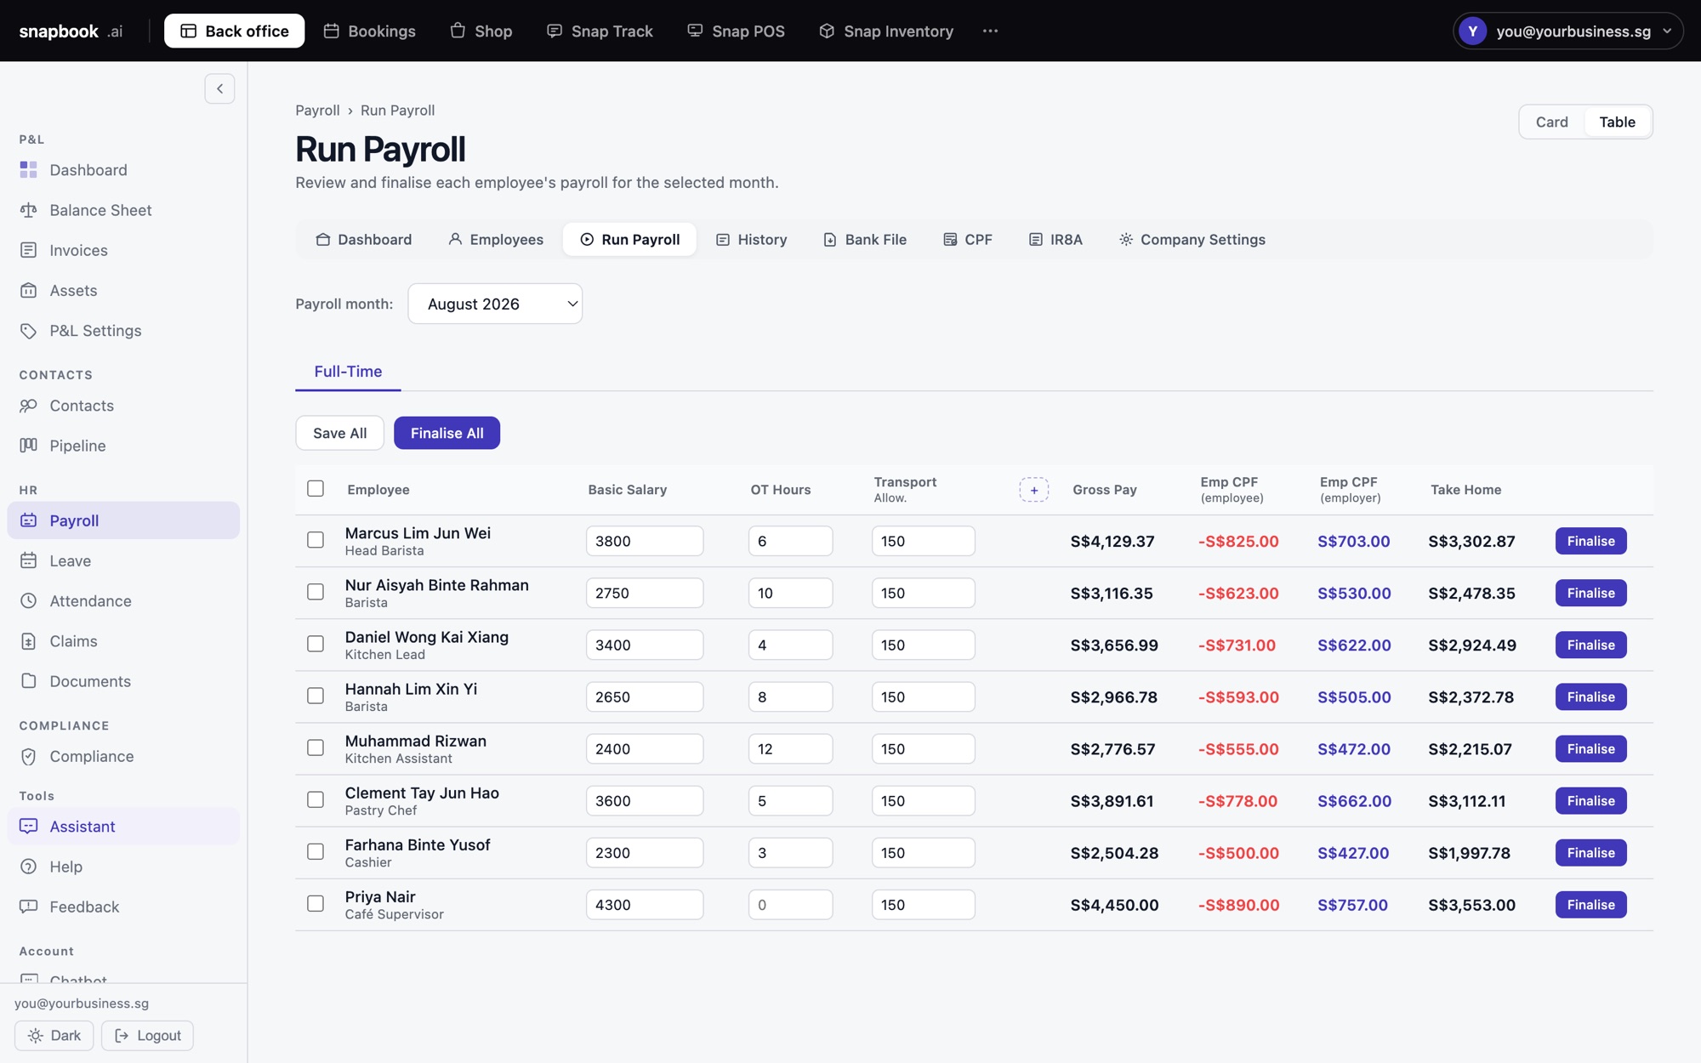The width and height of the screenshot is (1701, 1063).
Task: Edit Transport Allowance field for Clement Tay
Action: (923, 801)
